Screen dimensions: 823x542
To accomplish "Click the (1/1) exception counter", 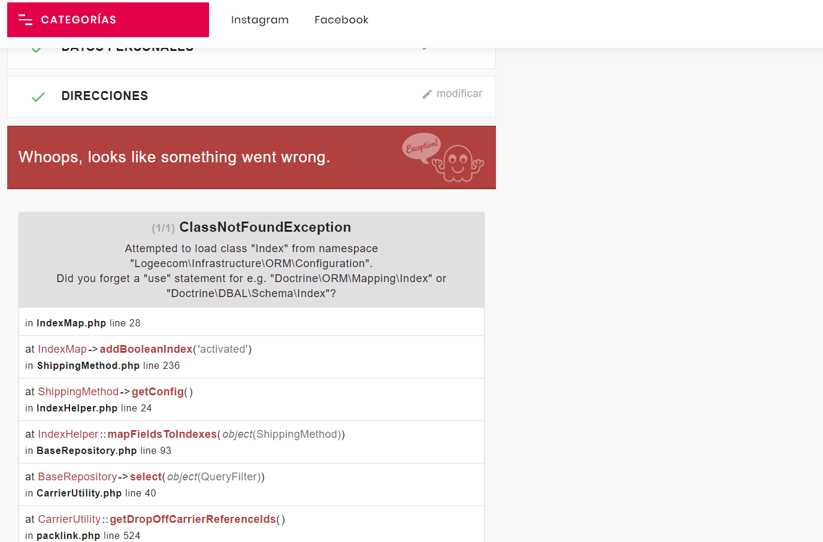I will point(163,228).
